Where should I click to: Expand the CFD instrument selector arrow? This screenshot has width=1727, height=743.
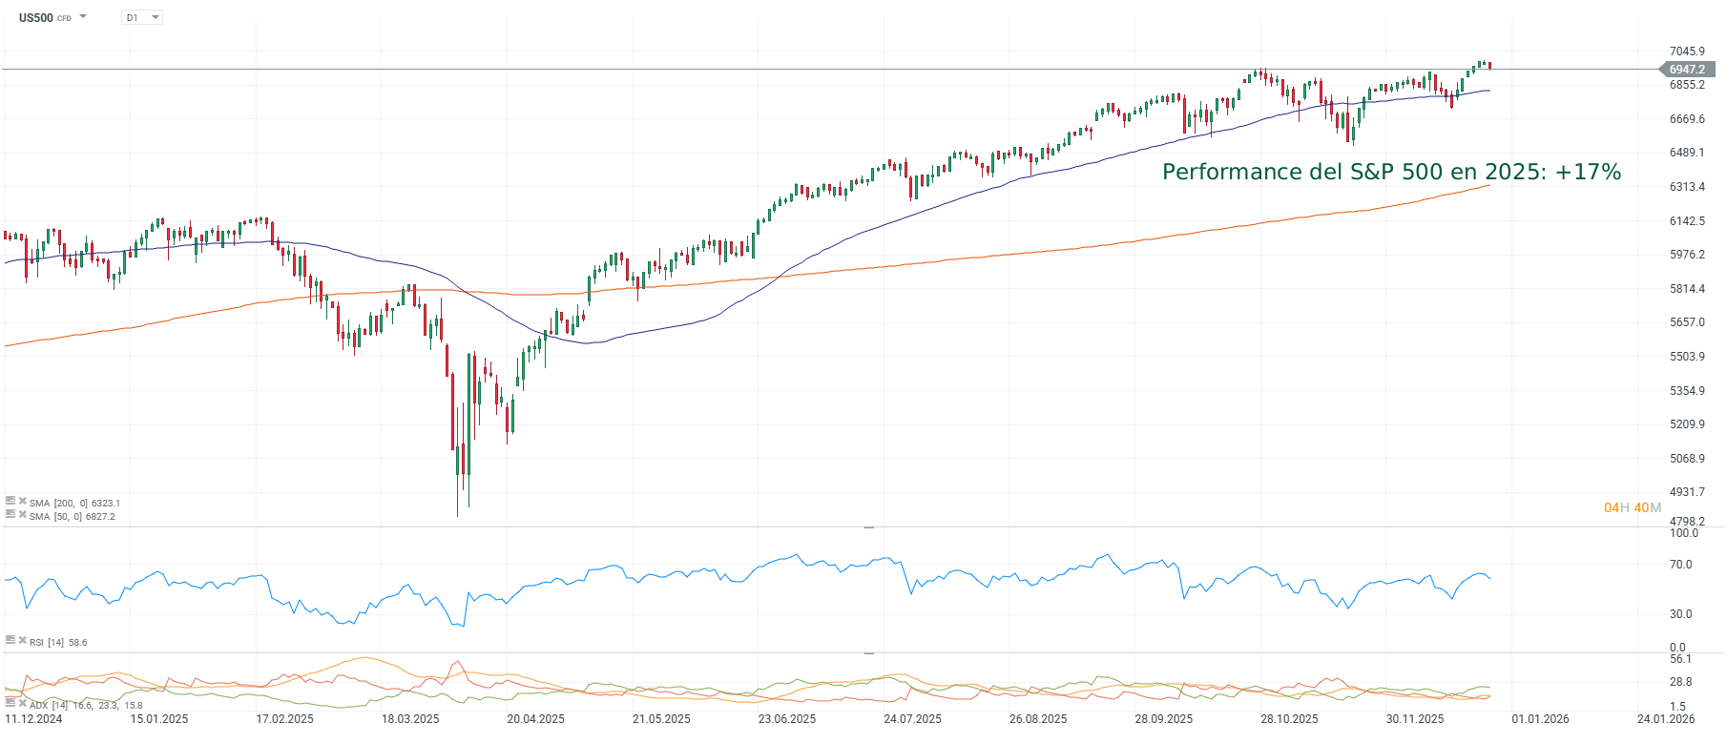point(83,16)
